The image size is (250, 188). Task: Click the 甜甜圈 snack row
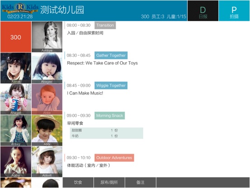(106, 130)
